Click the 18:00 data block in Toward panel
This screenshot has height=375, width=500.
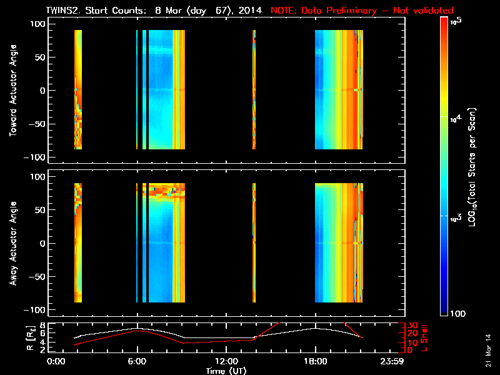point(337,89)
